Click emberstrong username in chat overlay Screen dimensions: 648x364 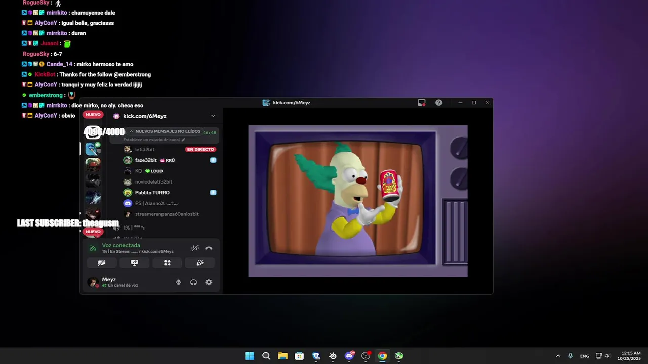(x=46, y=95)
